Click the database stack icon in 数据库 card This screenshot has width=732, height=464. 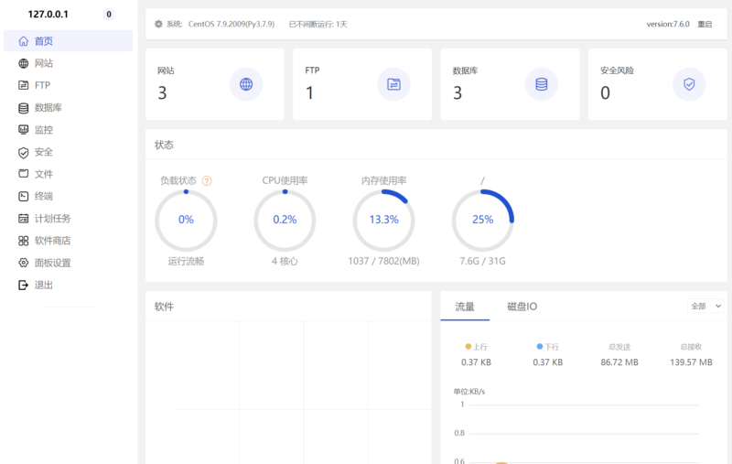click(541, 84)
